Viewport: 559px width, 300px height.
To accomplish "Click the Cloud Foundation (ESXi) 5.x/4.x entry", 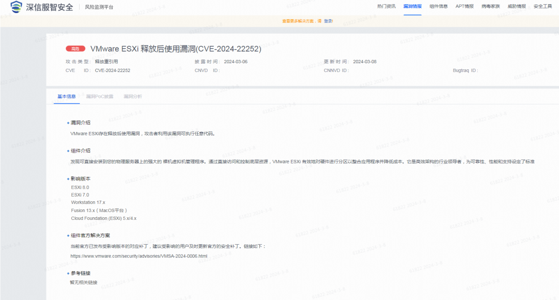I will point(104,218).
